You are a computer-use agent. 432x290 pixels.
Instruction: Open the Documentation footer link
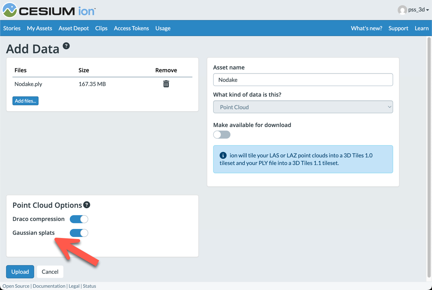pyautogui.click(x=49, y=286)
